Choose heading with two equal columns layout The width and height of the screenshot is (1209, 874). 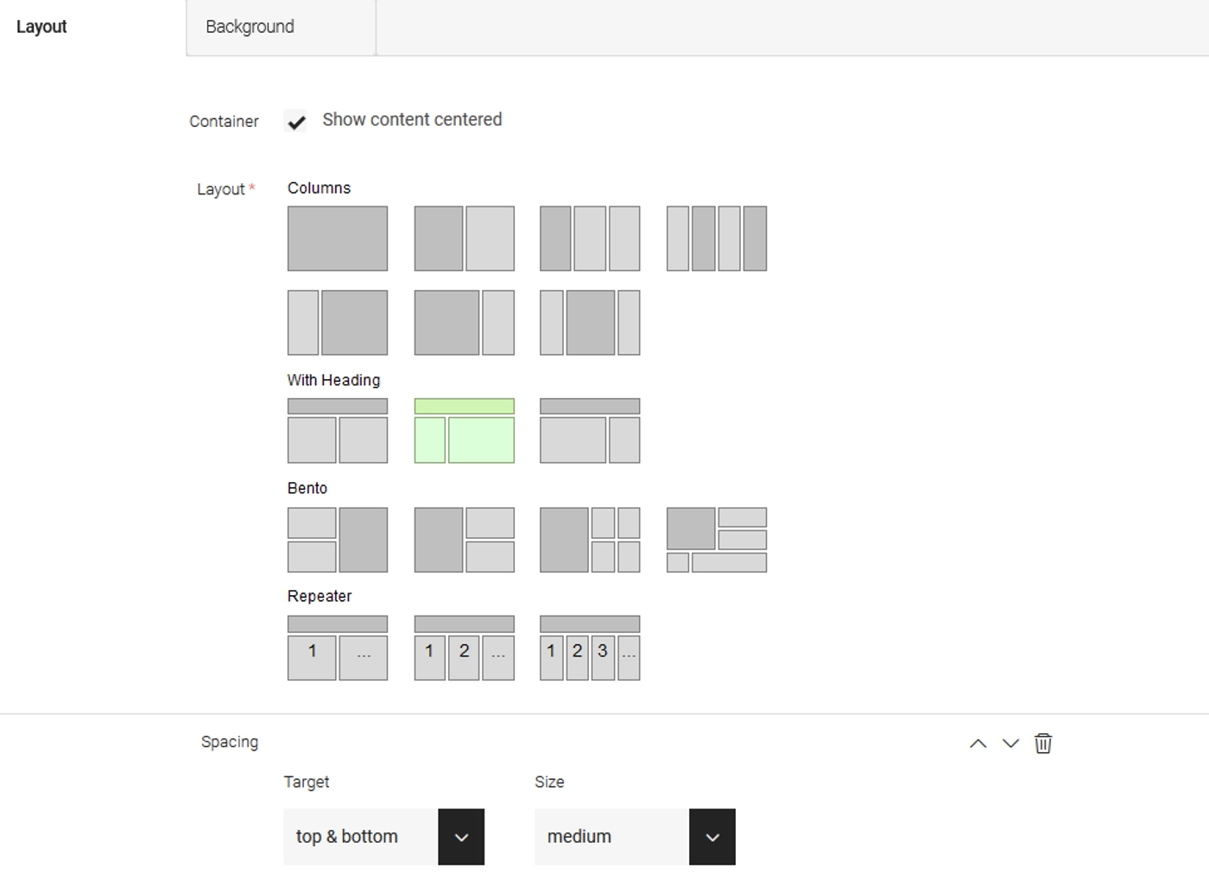click(337, 431)
